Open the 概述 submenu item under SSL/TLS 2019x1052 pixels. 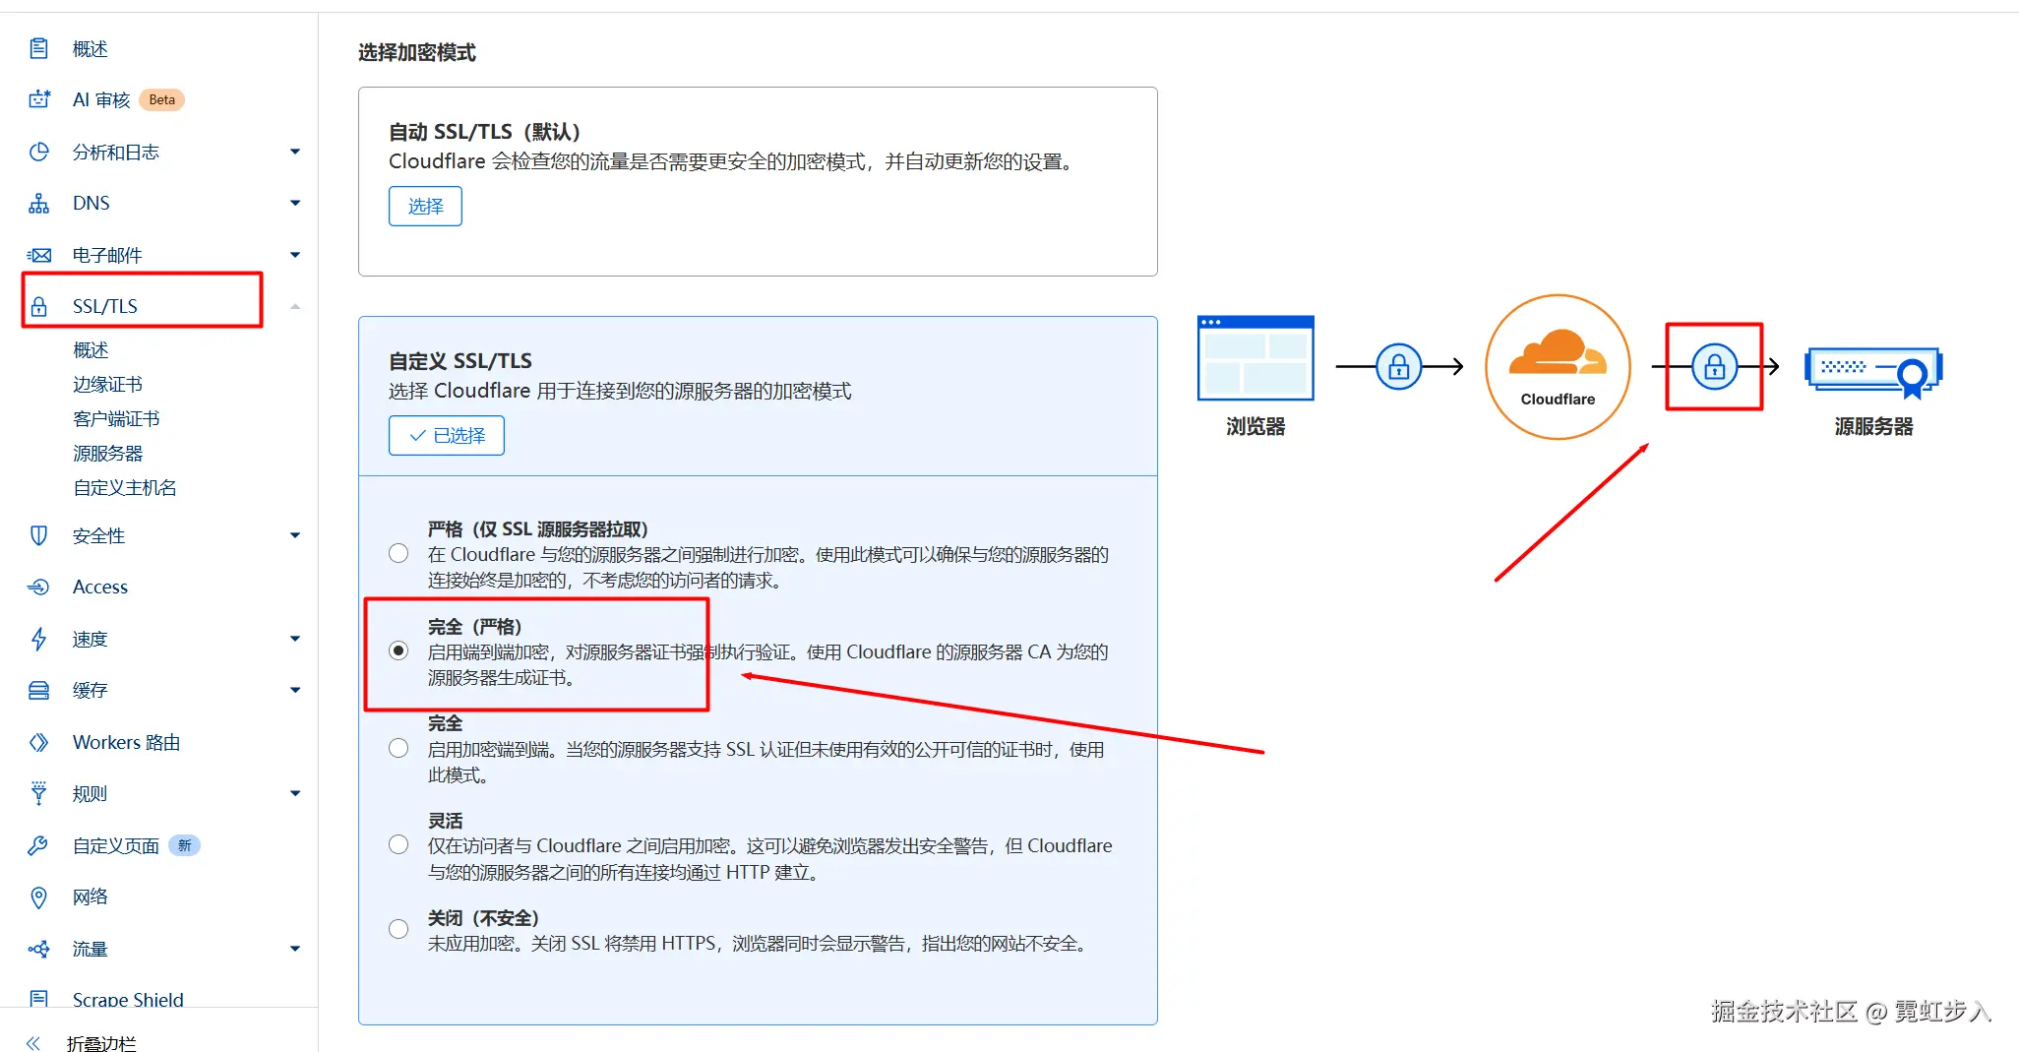91,350
